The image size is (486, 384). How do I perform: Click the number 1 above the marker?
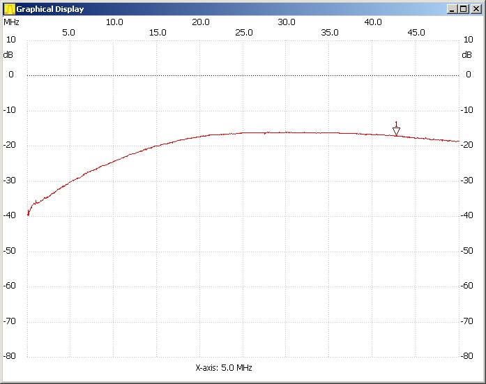(x=396, y=123)
